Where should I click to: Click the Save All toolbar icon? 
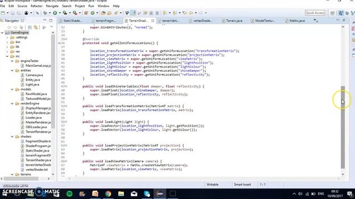[x=19, y=13]
